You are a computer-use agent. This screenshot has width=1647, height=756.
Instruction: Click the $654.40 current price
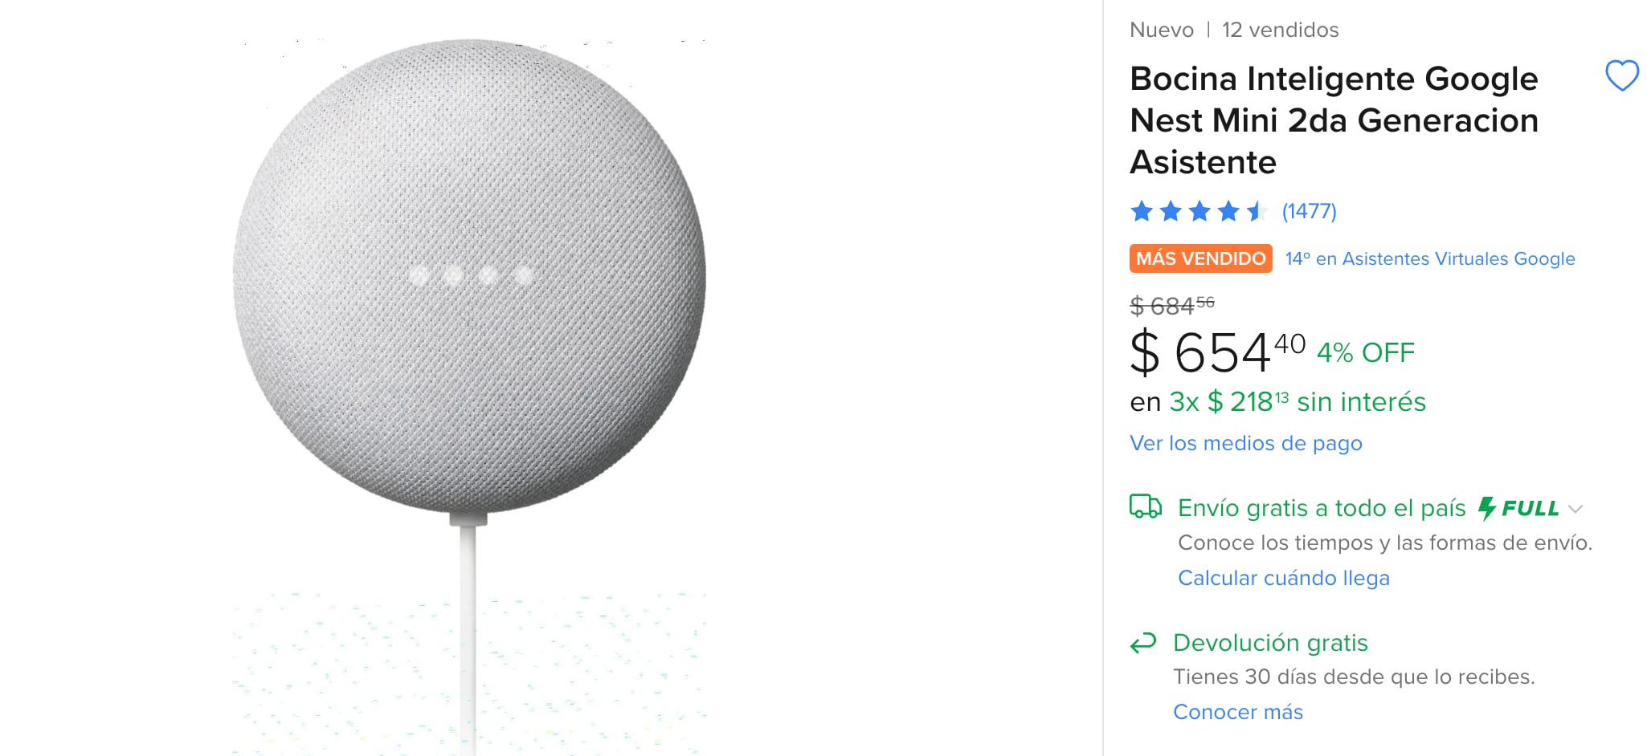1216,352
